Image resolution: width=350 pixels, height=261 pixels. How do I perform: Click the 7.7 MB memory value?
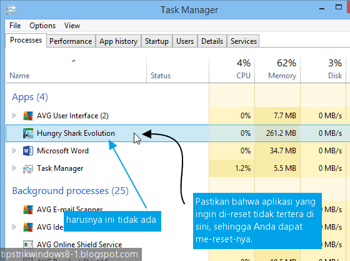[x=285, y=116]
